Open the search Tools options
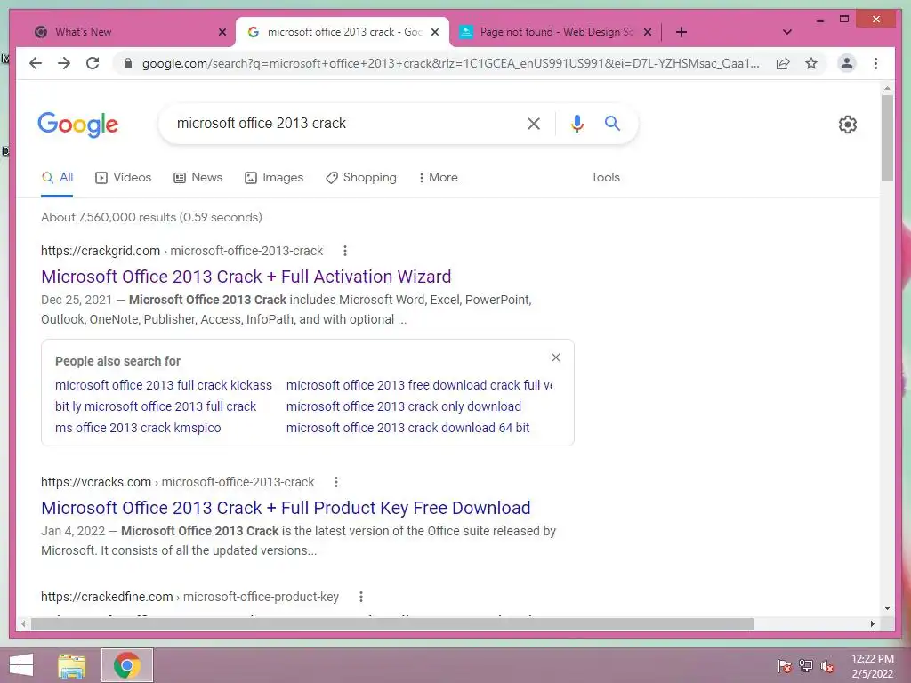 pyautogui.click(x=605, y=178)
